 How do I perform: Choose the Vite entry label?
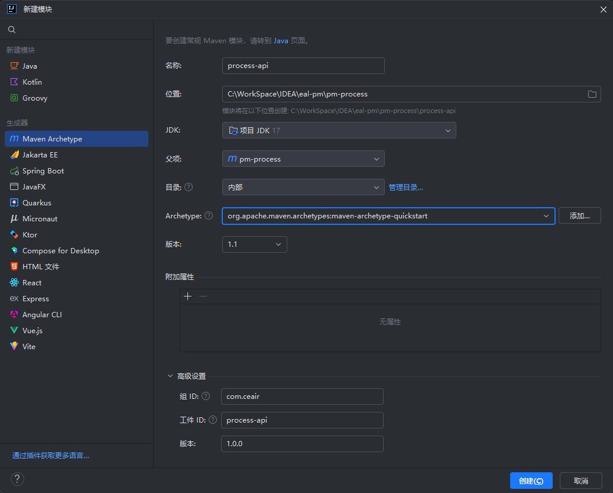[29, 346]
